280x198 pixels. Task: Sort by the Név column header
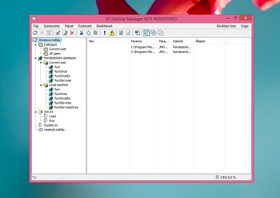tap(108, 41)
